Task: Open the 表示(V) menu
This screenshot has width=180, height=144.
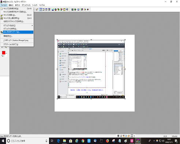Action: pyautogui.click(x=18, y=5)
